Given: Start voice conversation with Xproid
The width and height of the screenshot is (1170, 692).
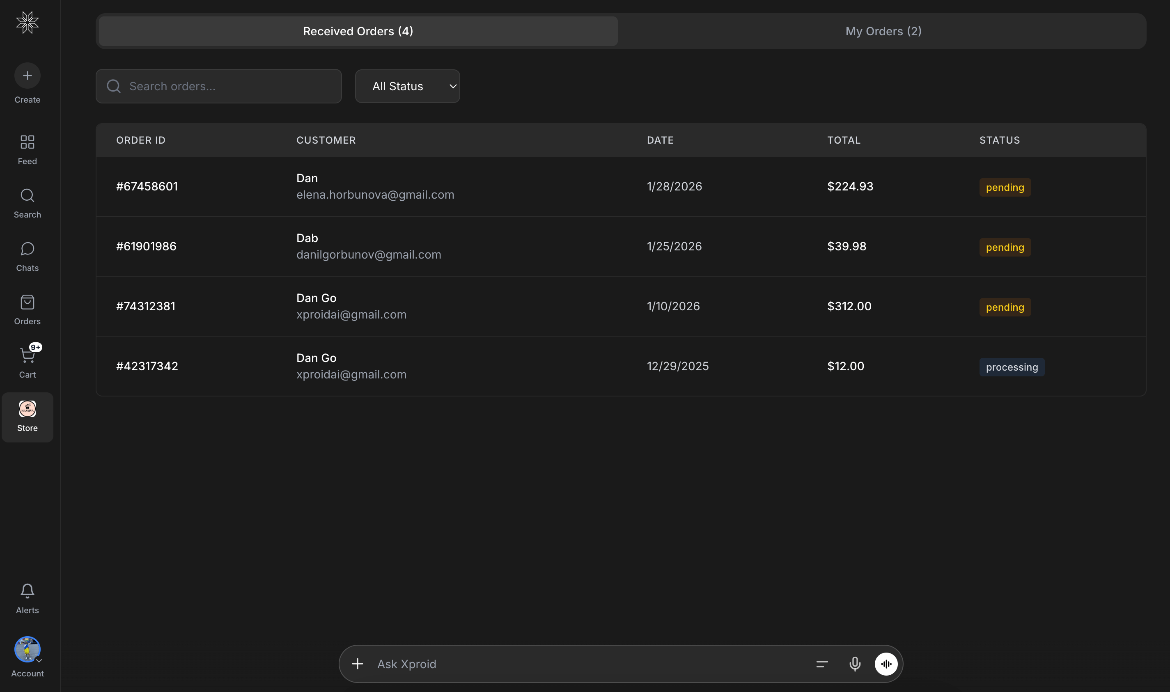Looking at the screenshot, I should 886,664.
